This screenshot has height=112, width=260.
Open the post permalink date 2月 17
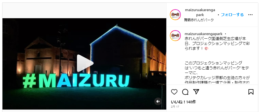[175, 107]
